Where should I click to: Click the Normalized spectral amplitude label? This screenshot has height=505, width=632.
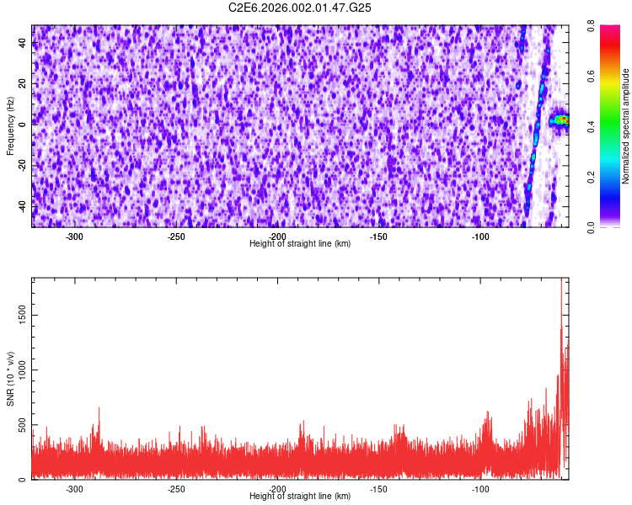627,126
